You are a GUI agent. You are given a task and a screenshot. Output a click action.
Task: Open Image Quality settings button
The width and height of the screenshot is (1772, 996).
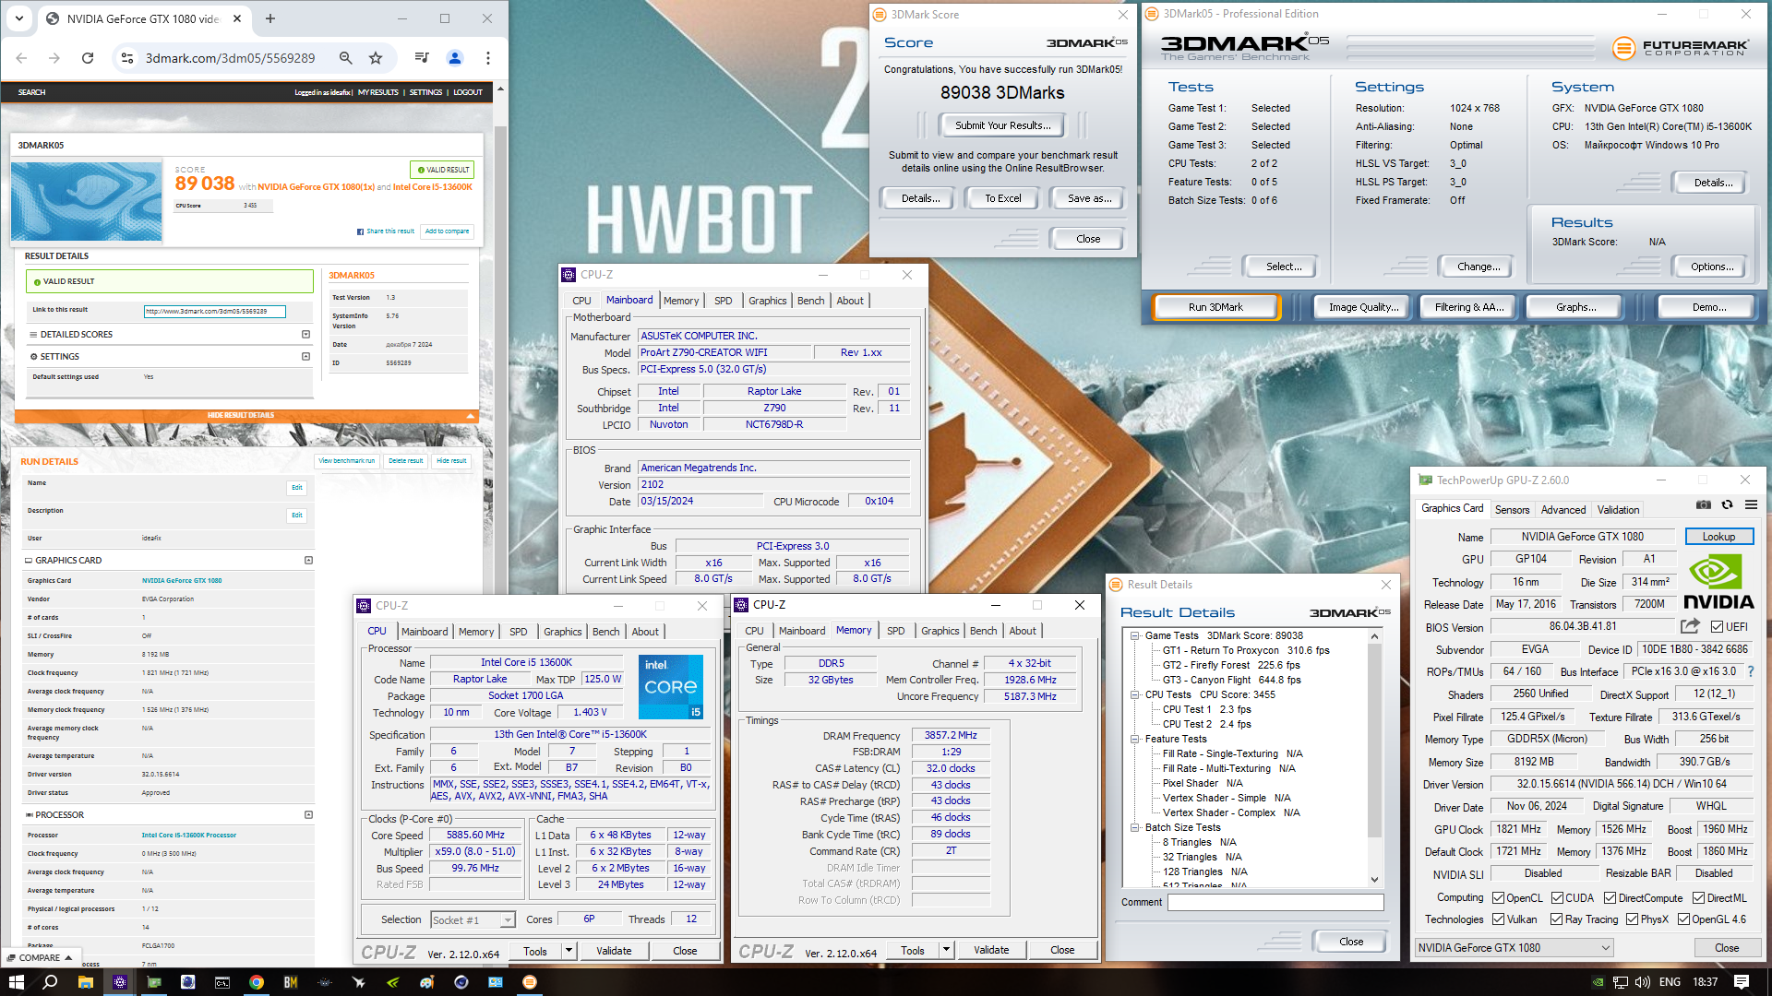(x=1363, y=307)
